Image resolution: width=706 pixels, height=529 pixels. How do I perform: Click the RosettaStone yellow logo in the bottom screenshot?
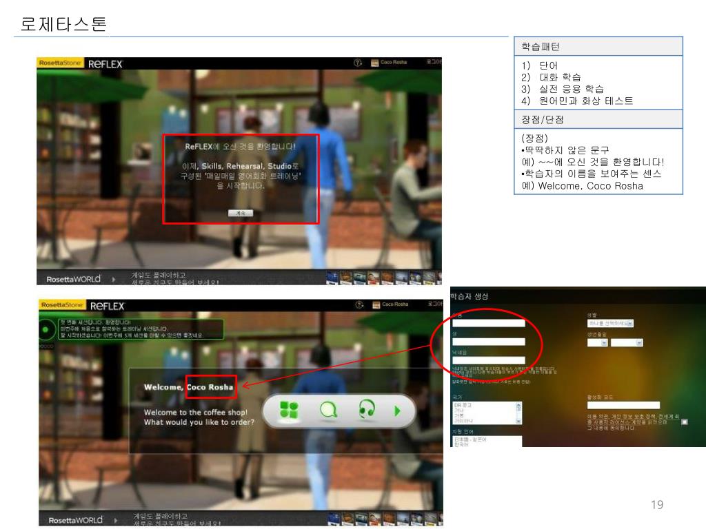point(62,304)
